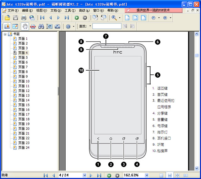The width and height of the screenshot is (201, 179).
Task: Go to last page in status bar
Action: point(99,176)
